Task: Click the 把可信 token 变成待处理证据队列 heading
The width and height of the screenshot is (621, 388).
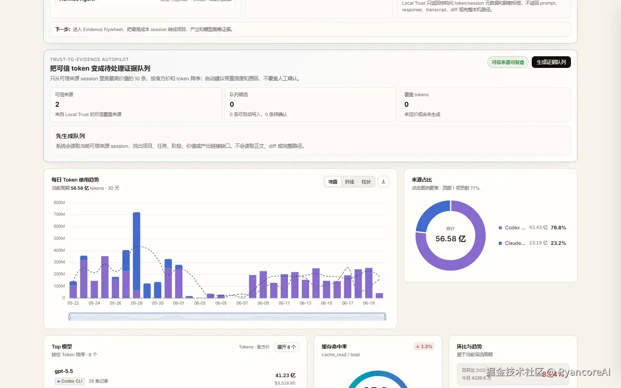Action: pos(100,68)
